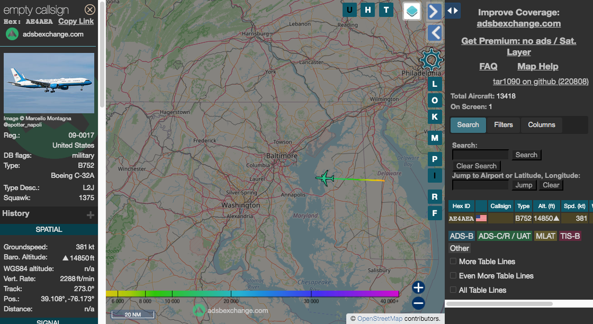Screen dimensions: 593x324
Task: Toggle the ADS-B source legend
Action: click(x=462, y=236)
